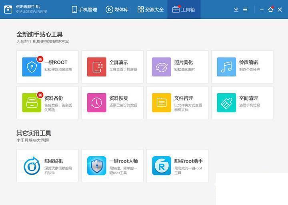Click the 铃声编辑 title text
Screen dimensions: 288x205
(248, 62)
